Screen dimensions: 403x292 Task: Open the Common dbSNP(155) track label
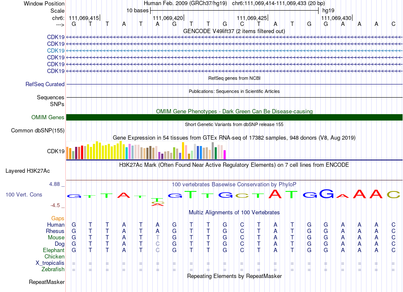(x=37, y=130)
